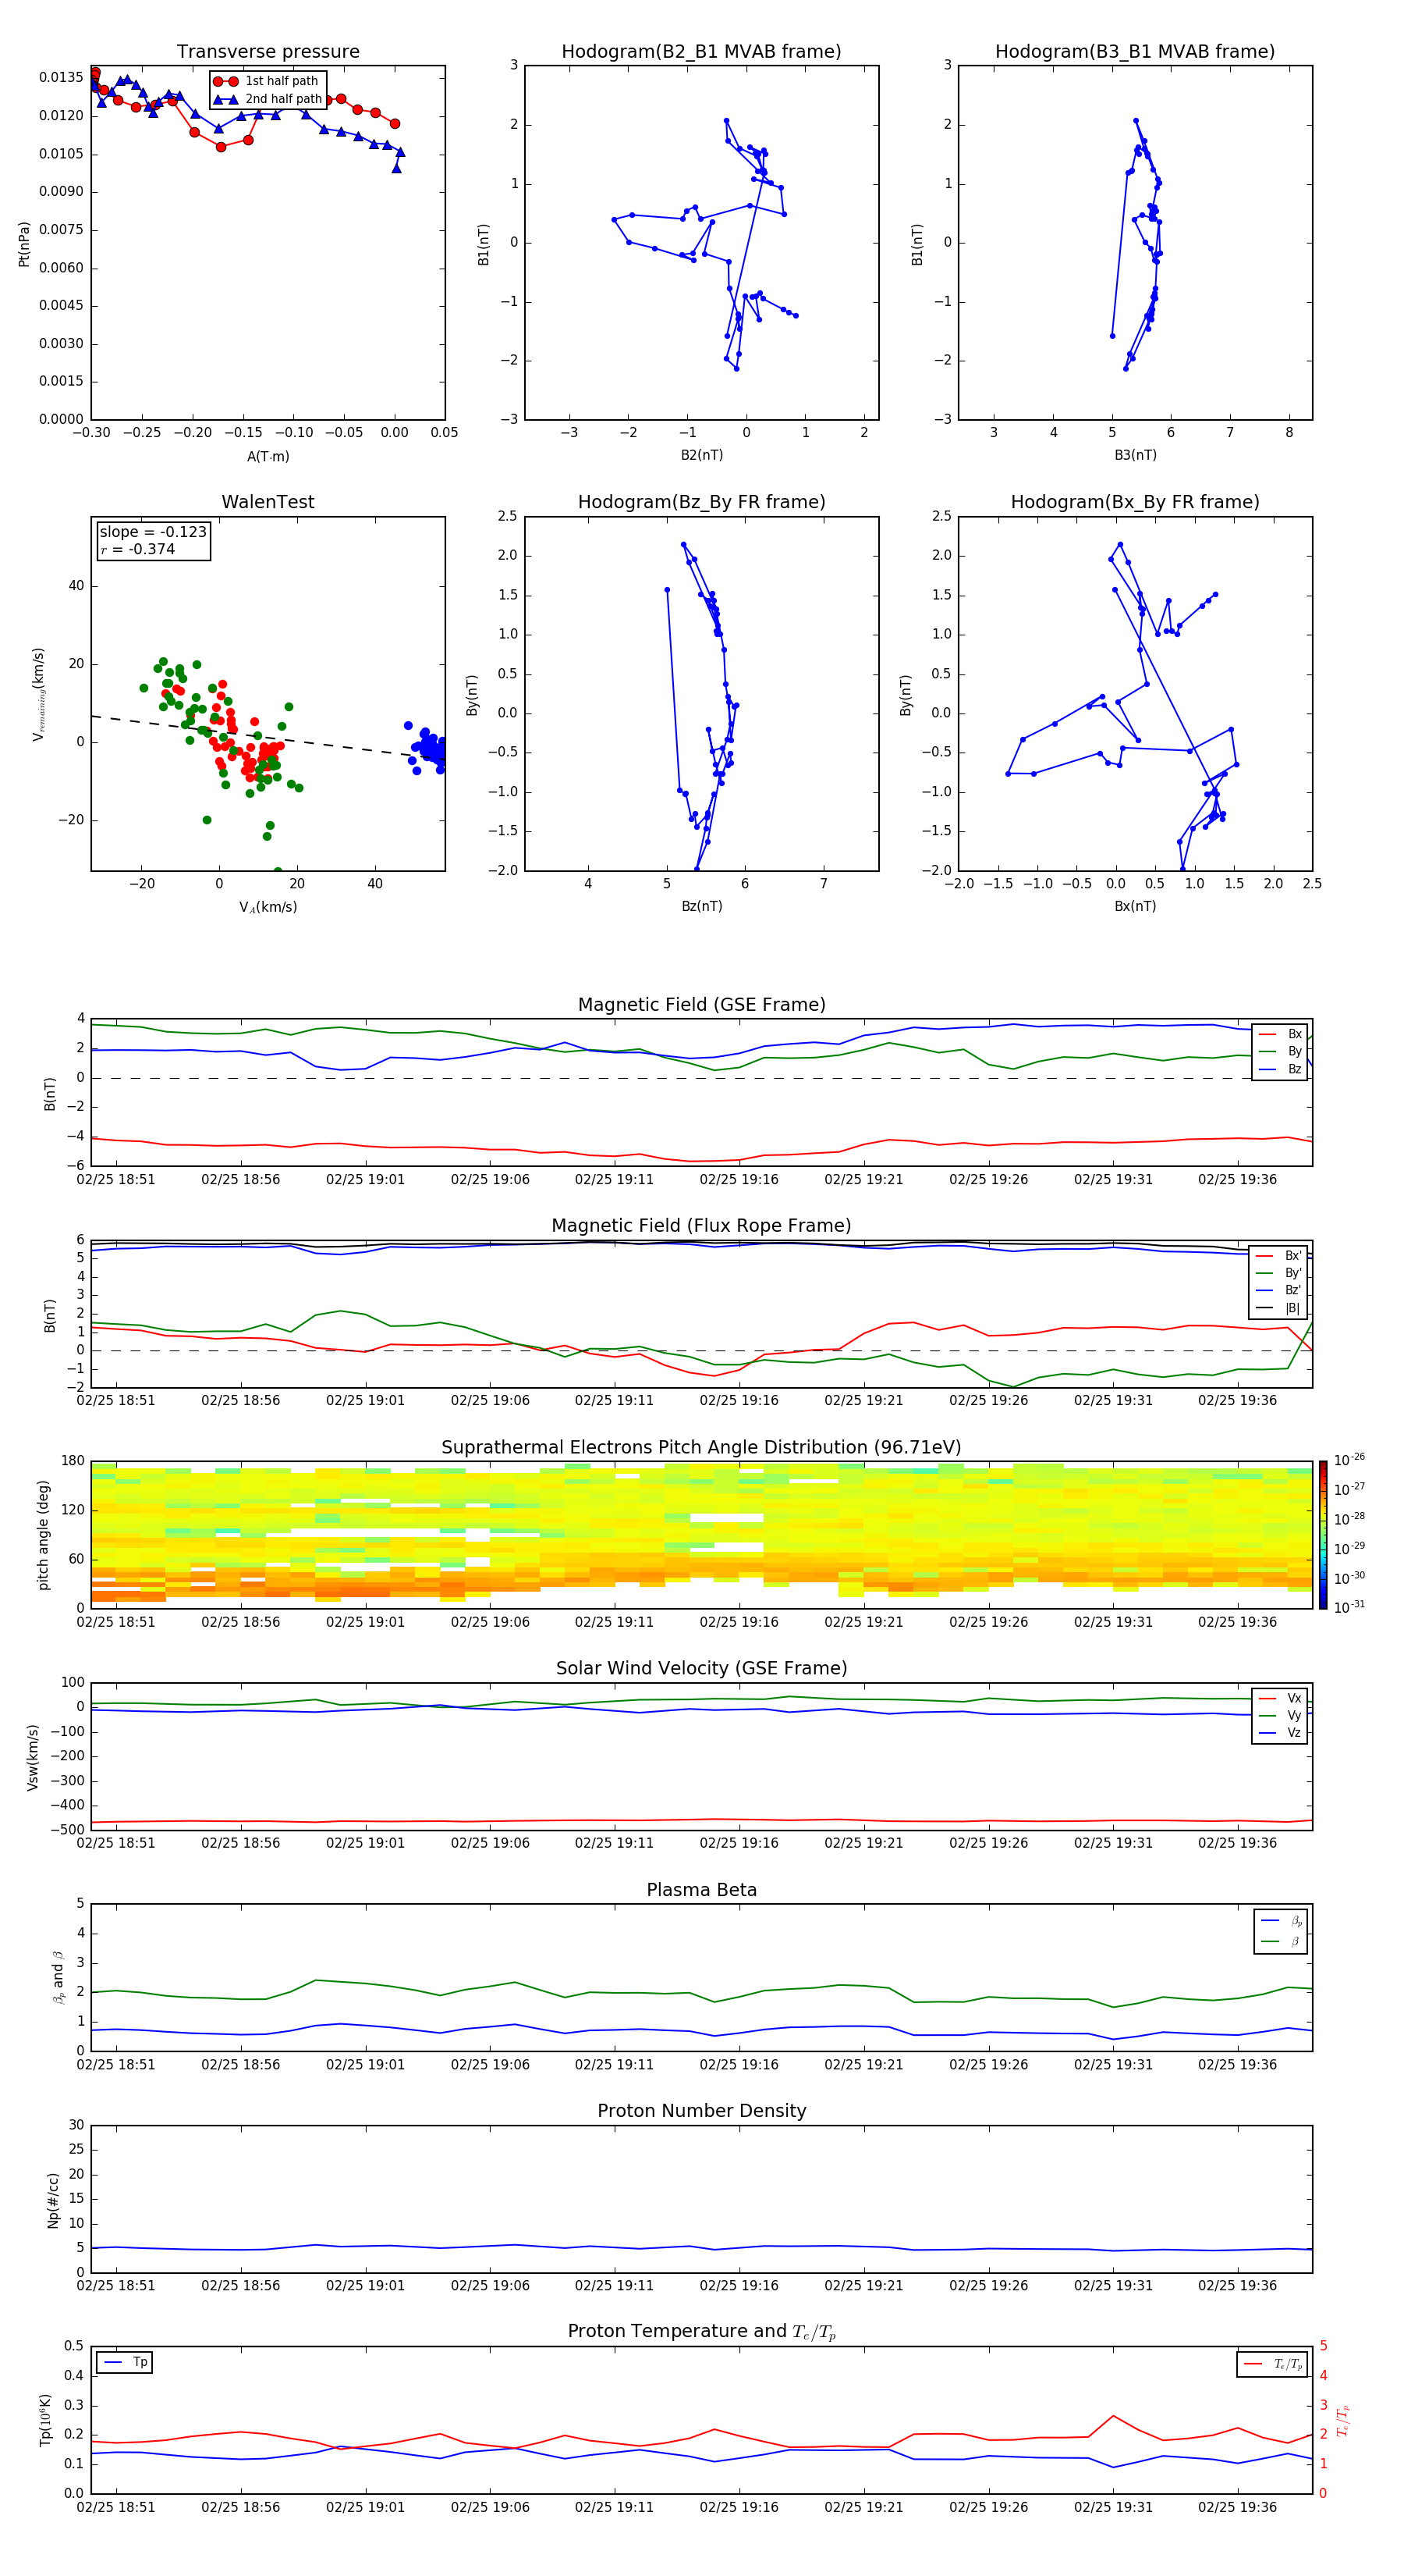Click the 'Hodogram(B3_B1 MVAB frame)' title
The width and height of the screenshot is (1404, 2576).
1135,52
